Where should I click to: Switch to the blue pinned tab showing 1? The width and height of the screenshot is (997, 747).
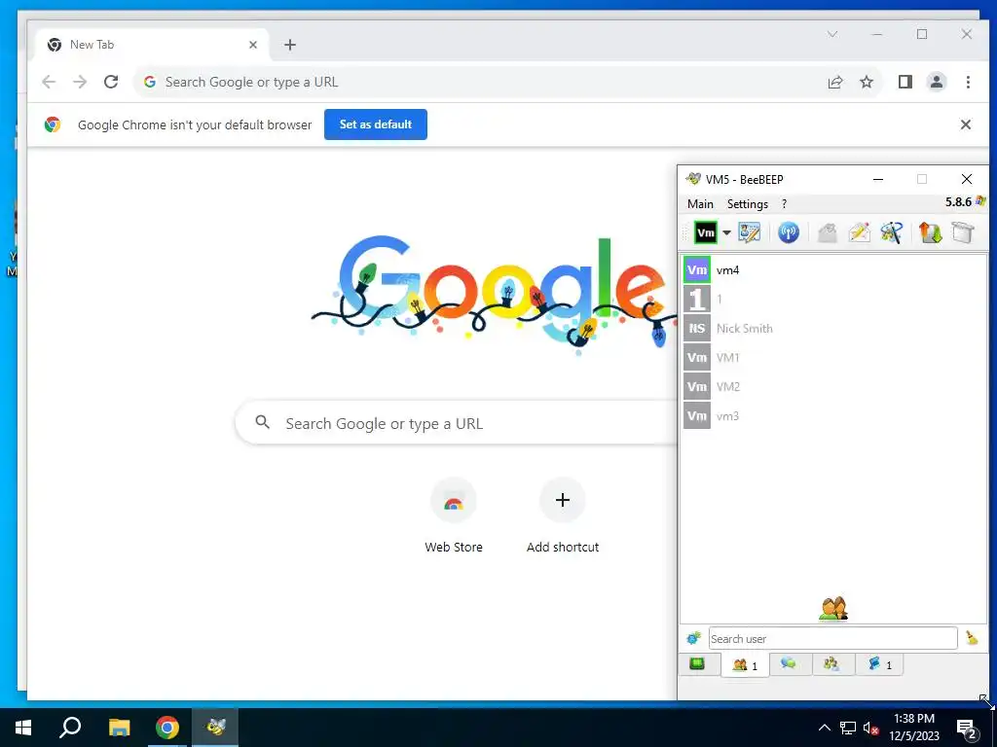(x=880, y=664)
